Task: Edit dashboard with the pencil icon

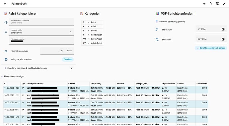Action: (x=224, y=4)
